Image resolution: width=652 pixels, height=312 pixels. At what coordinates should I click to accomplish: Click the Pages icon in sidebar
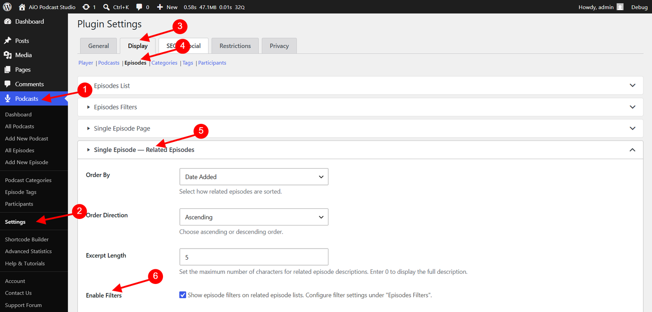click(x=7, y=69)
